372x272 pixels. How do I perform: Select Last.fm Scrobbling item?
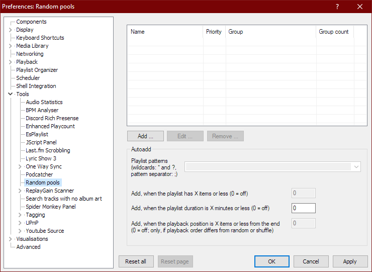tap(48, 151)
